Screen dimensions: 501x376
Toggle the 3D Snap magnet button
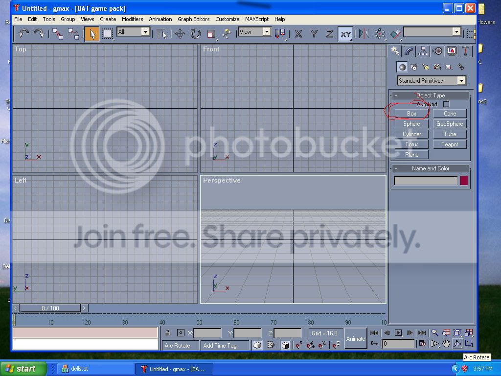(x=299, y=345)
